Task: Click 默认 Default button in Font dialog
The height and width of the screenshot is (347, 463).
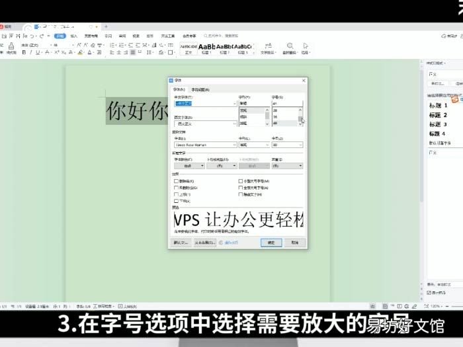Action: pos(181,243)
